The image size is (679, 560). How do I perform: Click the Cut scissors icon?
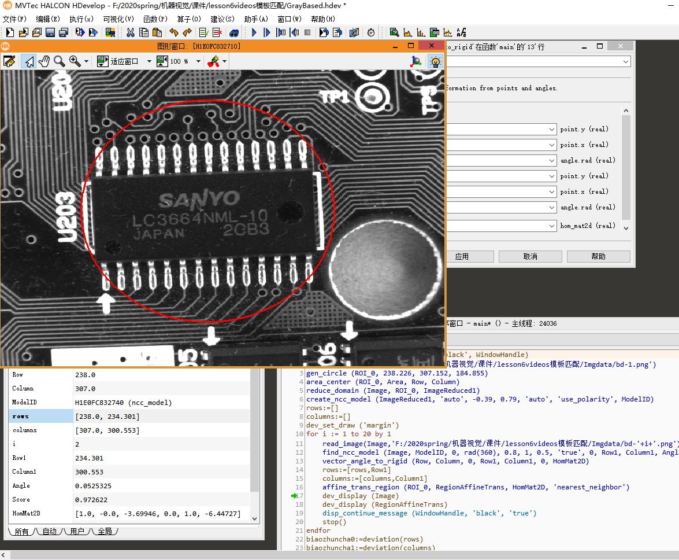[131, 32]
